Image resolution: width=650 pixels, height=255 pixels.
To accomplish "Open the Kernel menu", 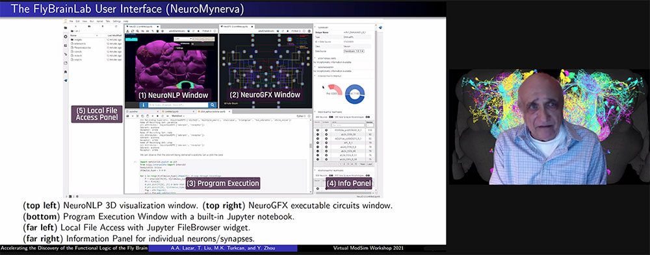I will [99, 21].
